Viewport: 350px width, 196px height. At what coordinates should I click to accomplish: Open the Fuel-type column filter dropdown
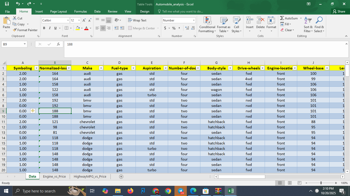pyautogui.click(x=133, y=68)
